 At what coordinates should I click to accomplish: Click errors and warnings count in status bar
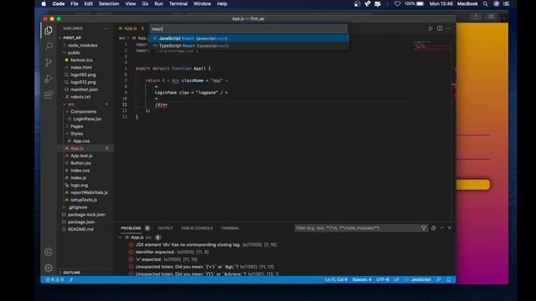pyautogui.click(x=54, y=279)
